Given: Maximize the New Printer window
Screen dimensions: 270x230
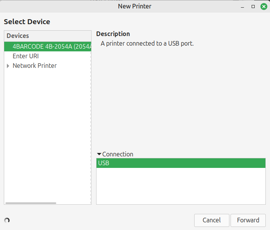Looking at the screenshot, I should [x=253, y=7].
